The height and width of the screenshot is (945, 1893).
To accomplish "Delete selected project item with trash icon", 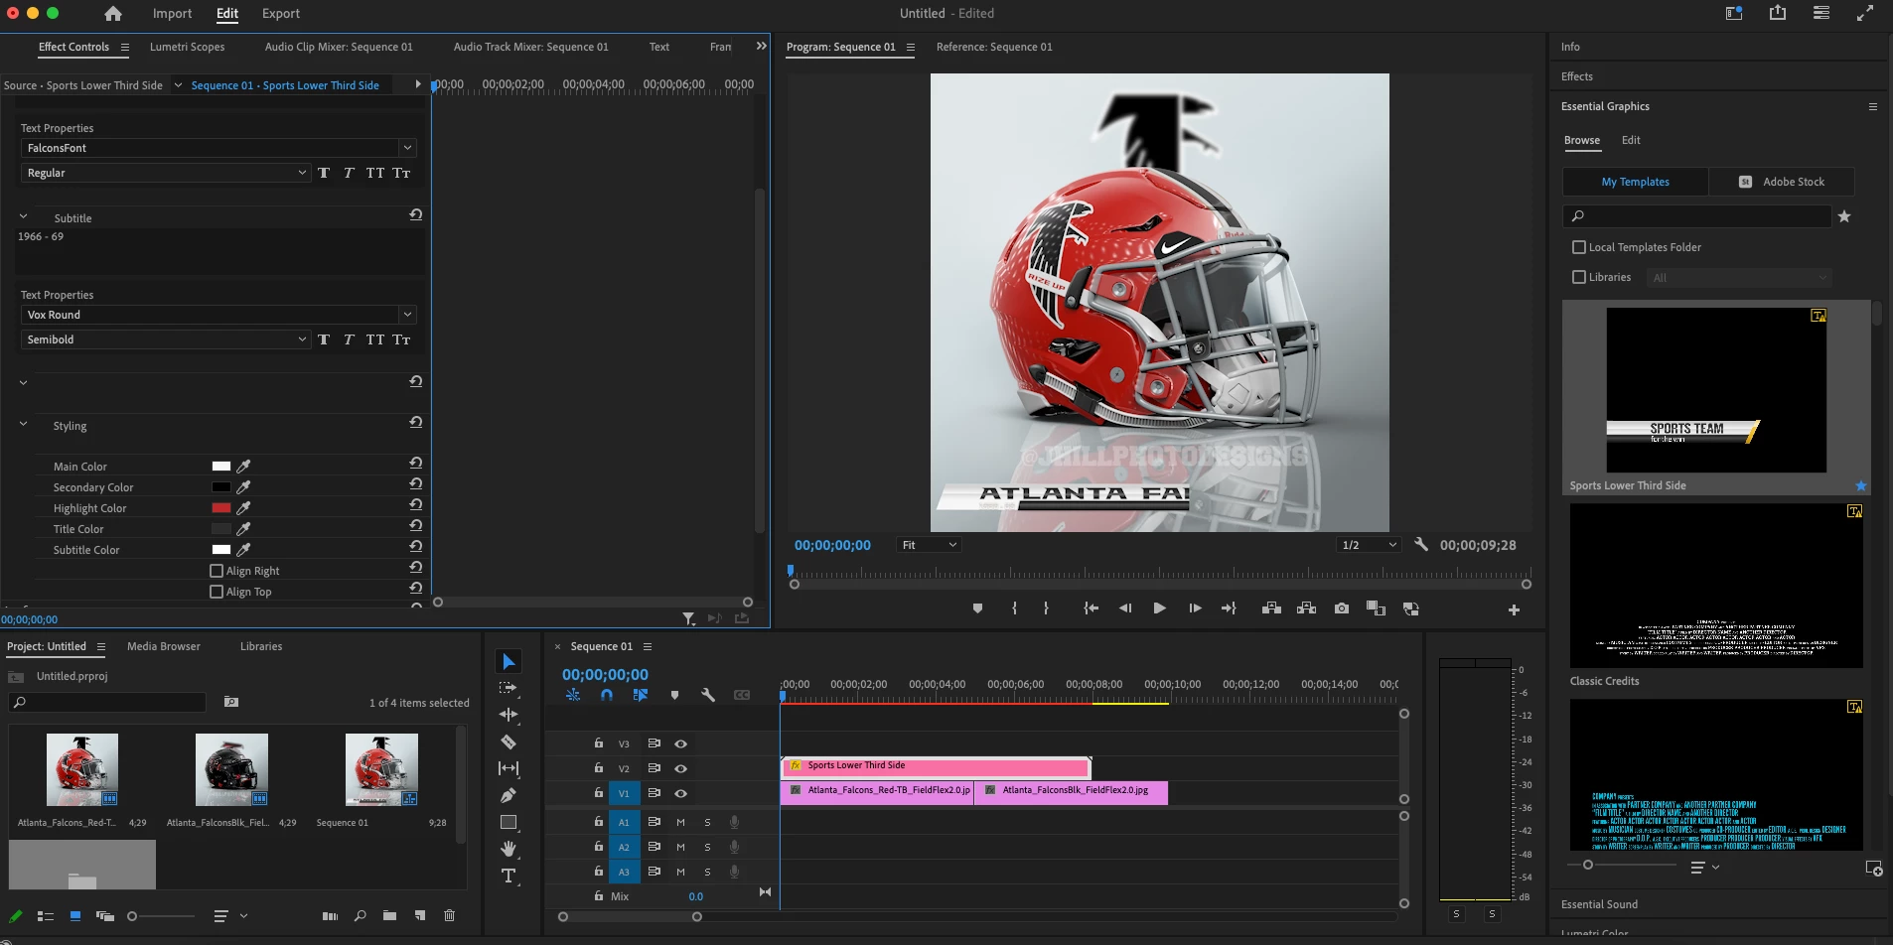I will [449, 915].
